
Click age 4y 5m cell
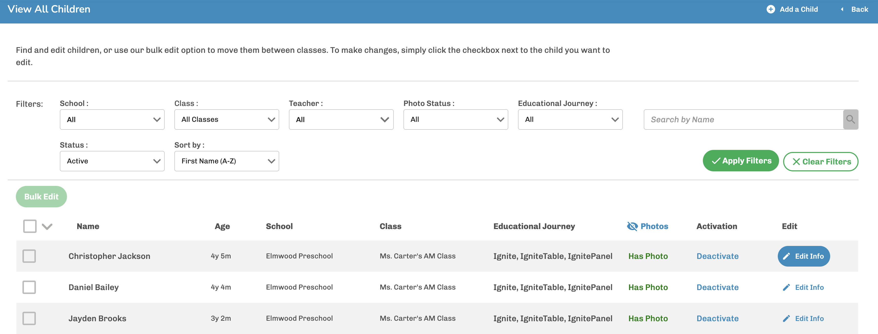(x=220, y=256)
